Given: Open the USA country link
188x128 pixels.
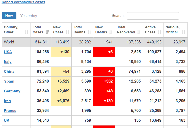Looking at the screenshot, I should [8, 52].
